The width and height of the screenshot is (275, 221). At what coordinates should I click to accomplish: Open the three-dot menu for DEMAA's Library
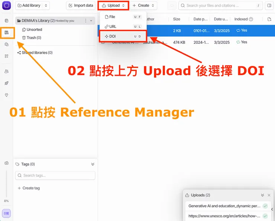(x=85, y=21)
